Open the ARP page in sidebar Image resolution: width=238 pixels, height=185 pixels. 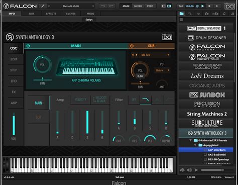tap(14, 103)
